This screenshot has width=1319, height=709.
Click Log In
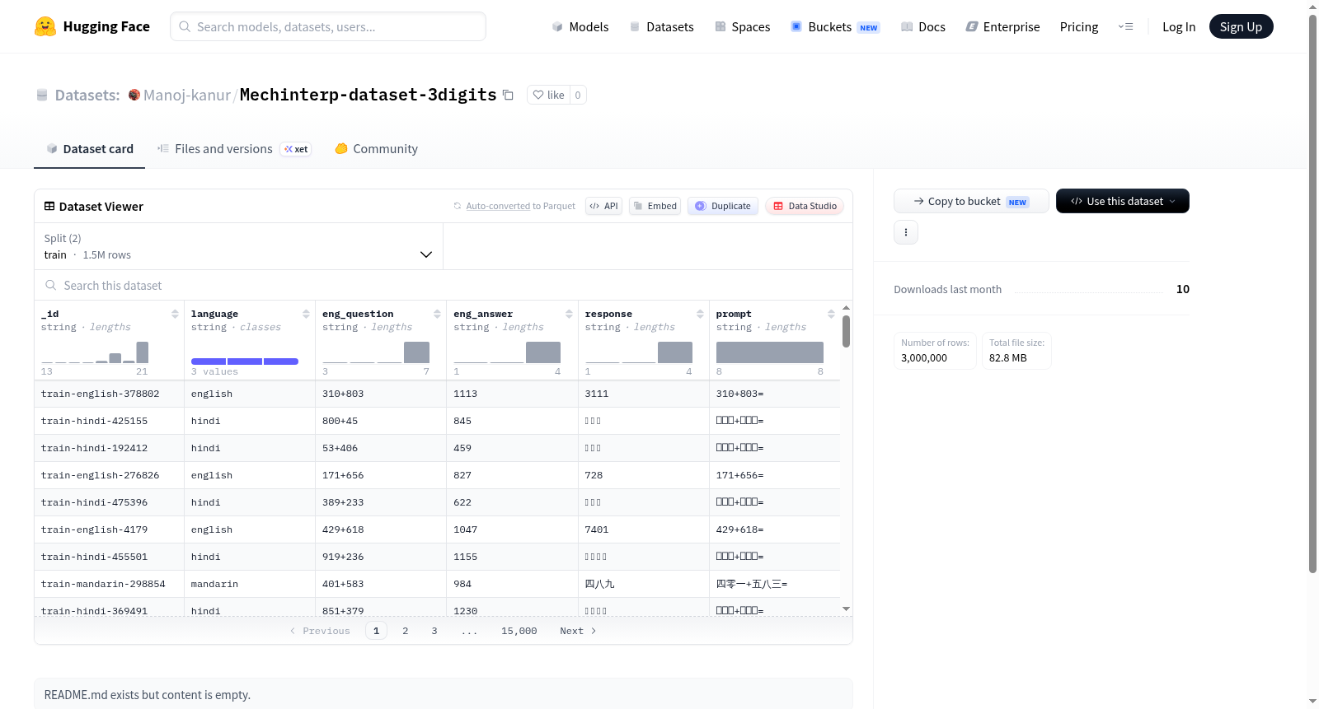pos(1179,27)
